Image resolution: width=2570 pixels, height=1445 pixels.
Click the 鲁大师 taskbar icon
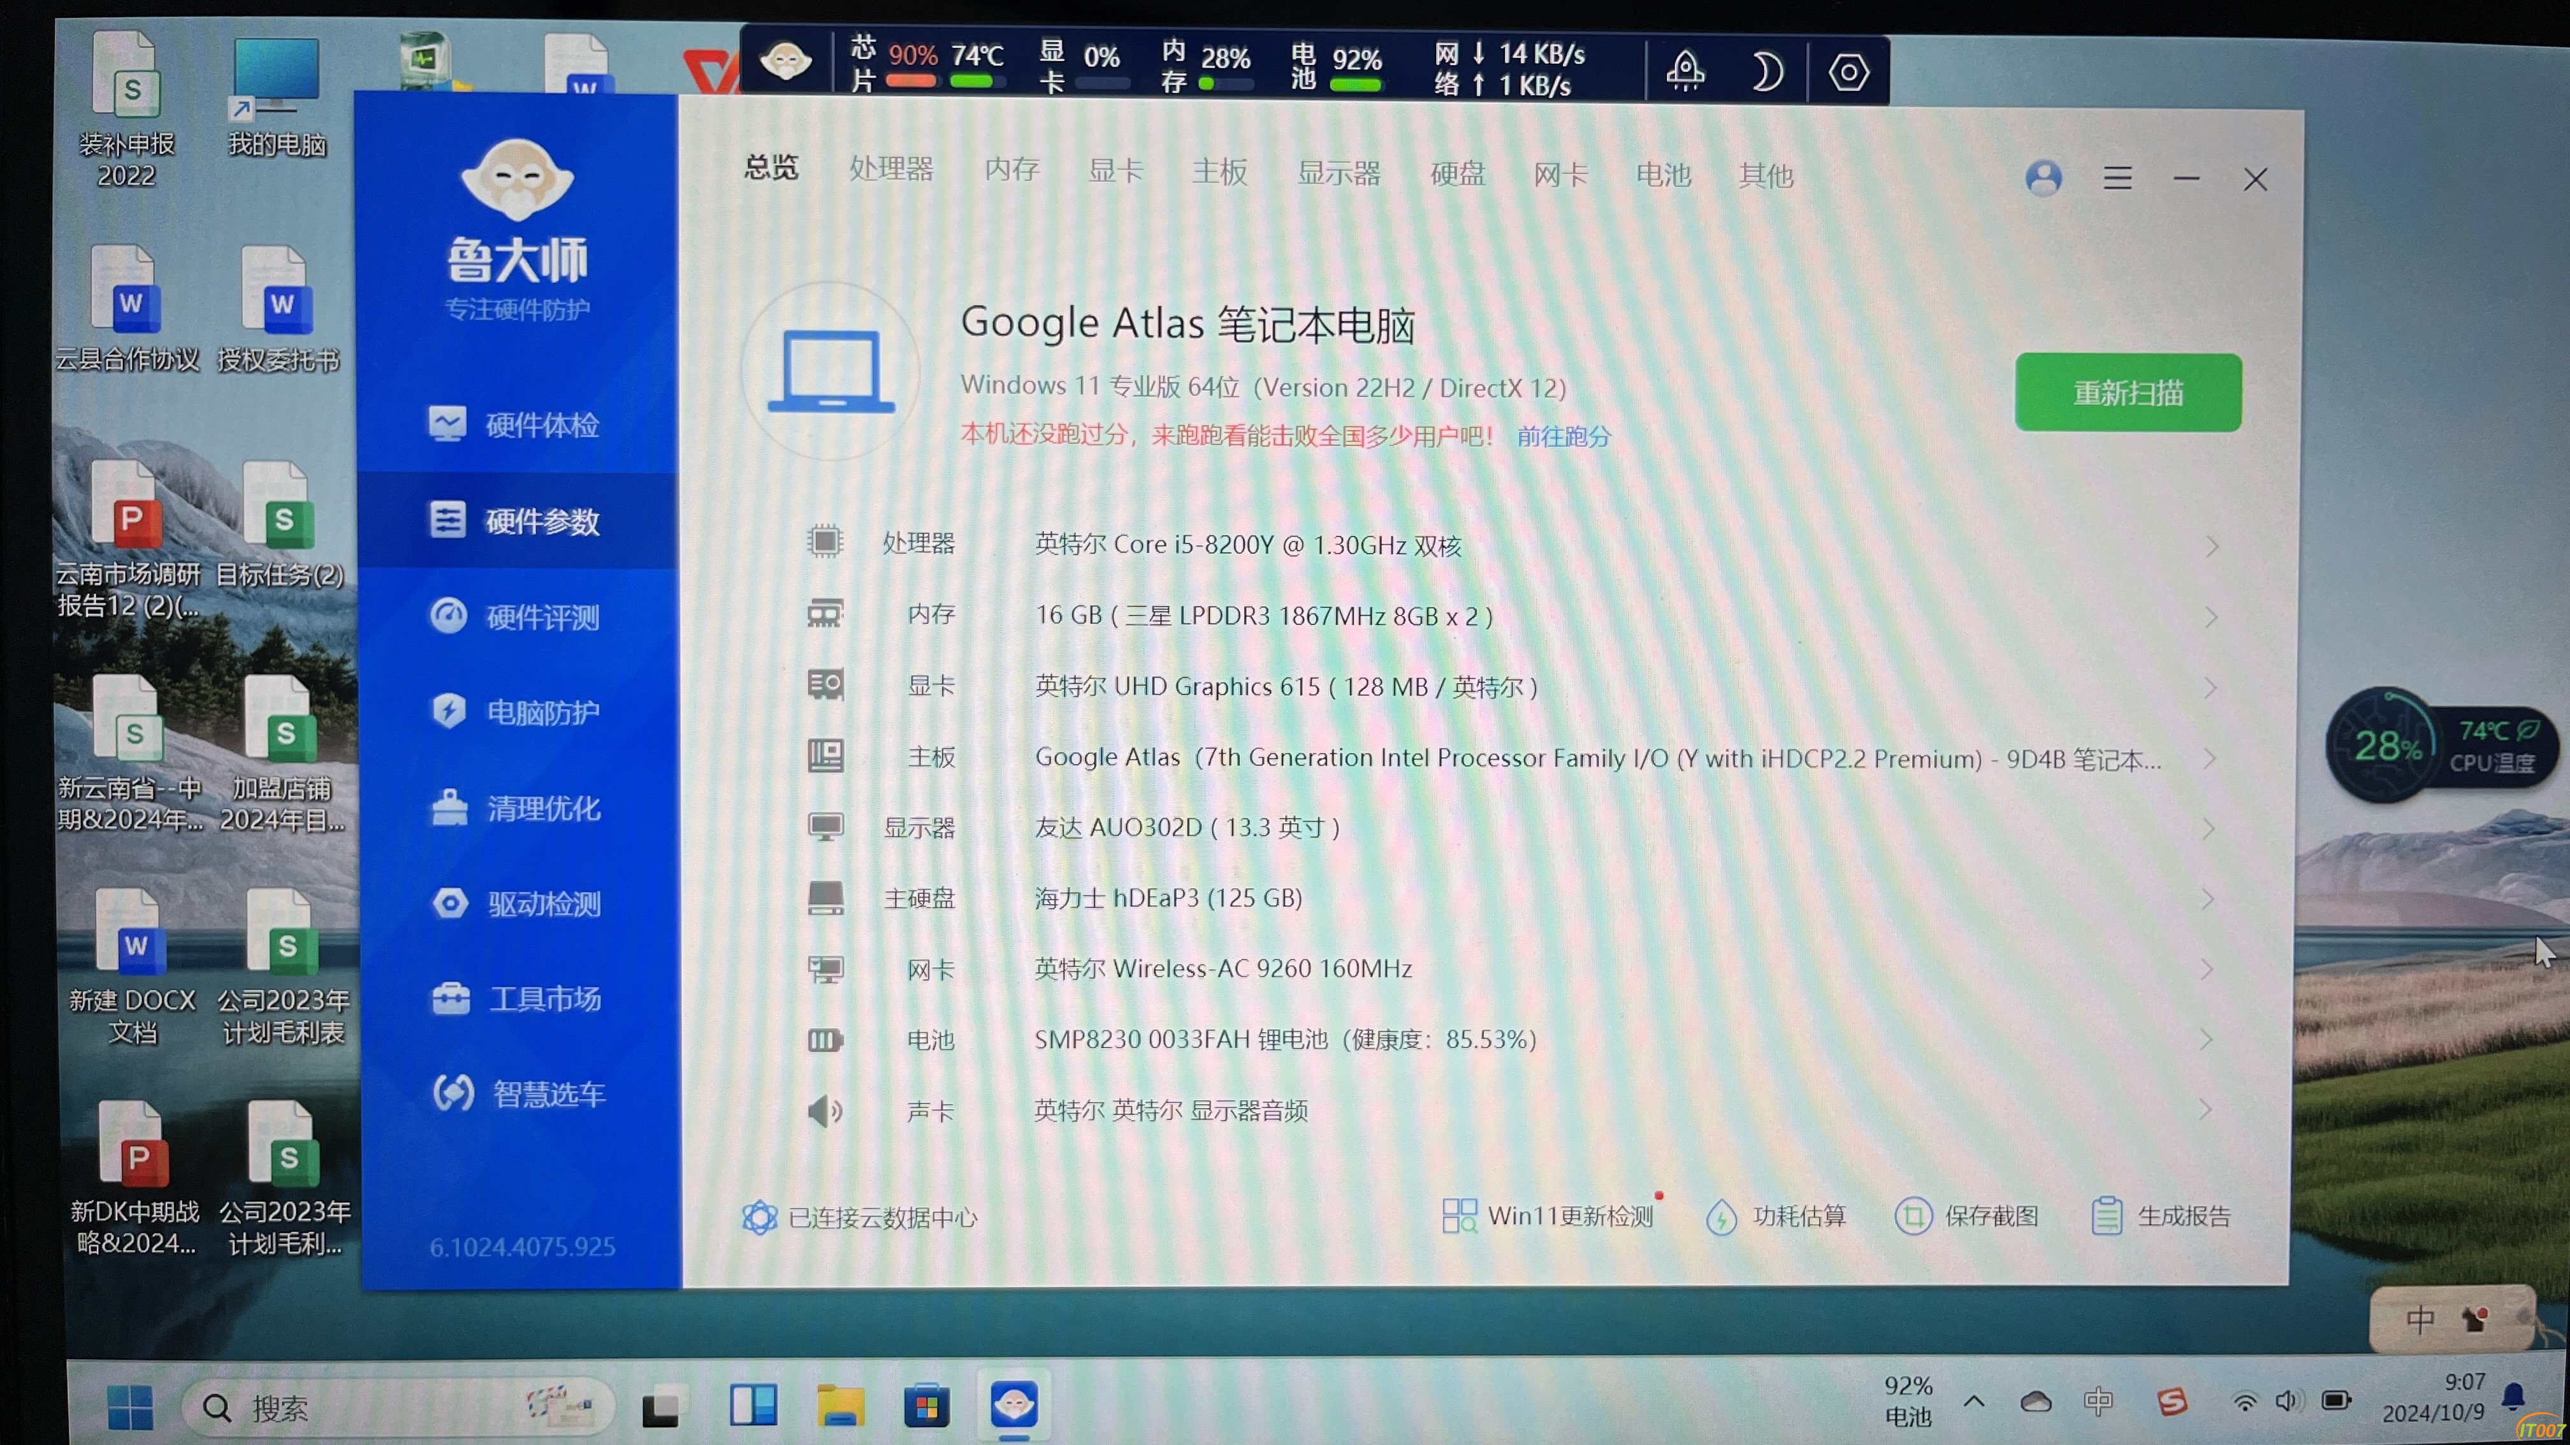point(1013,1405)
